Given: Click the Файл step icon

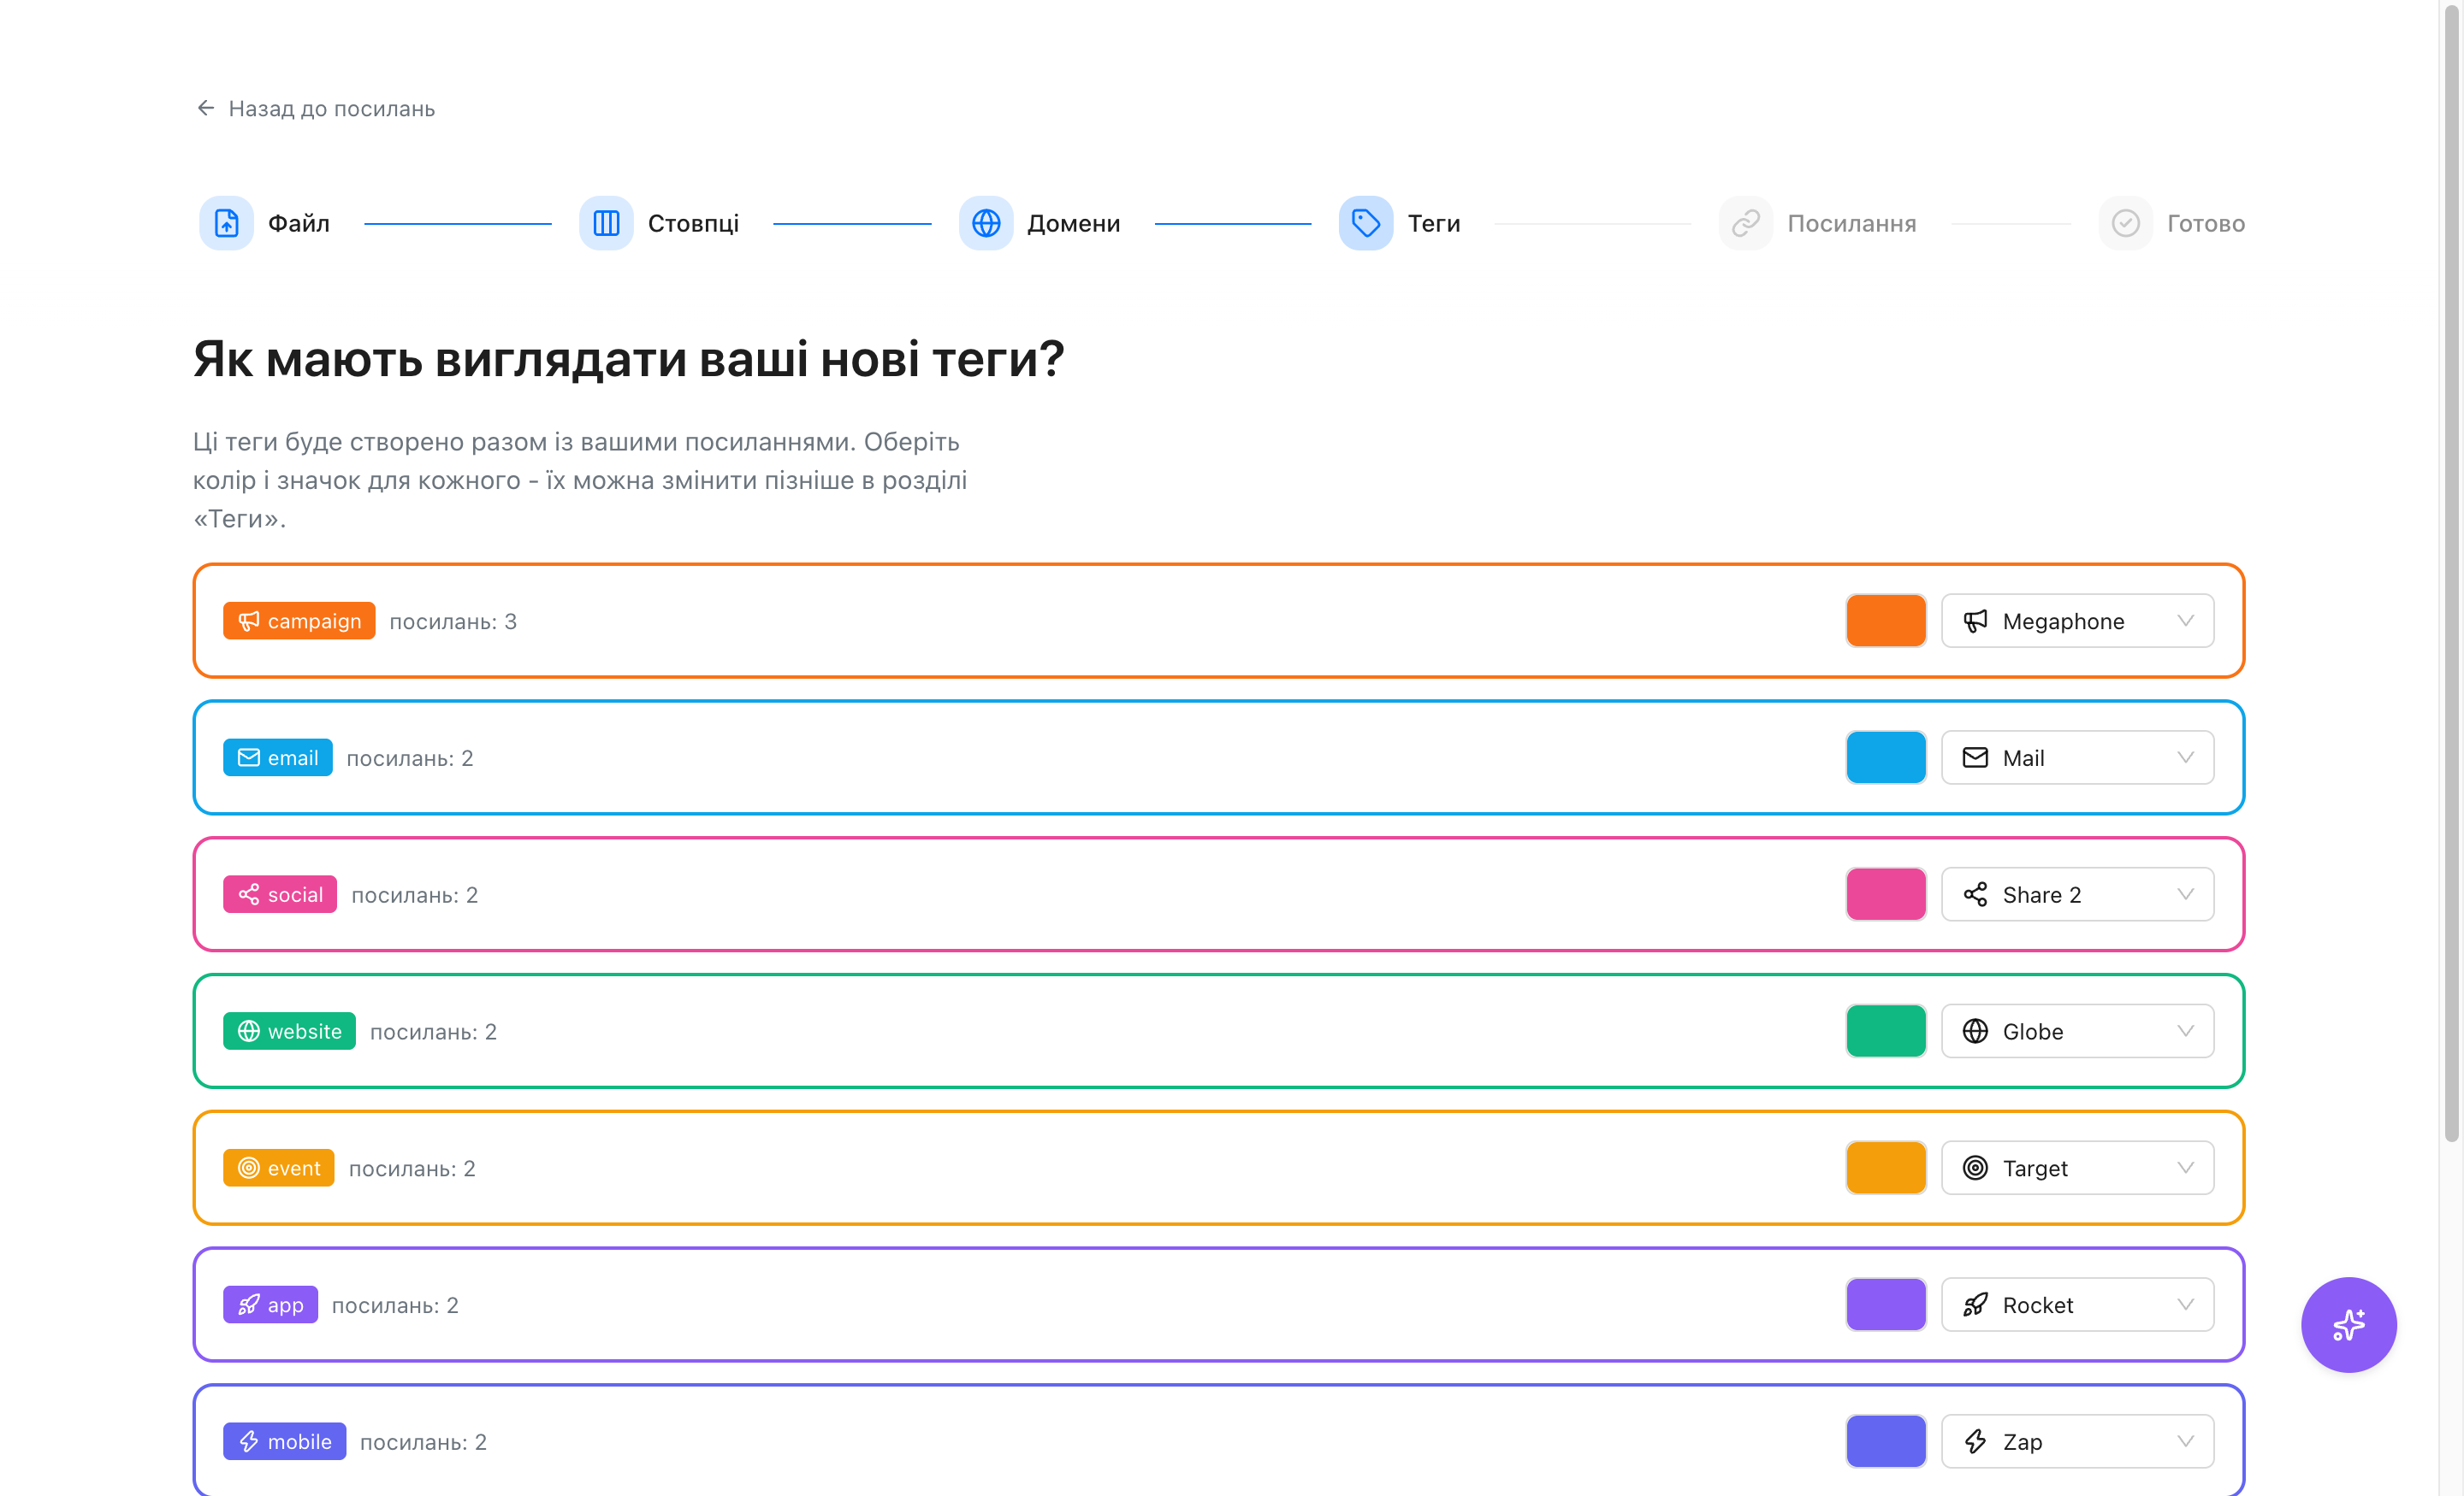Looking at the screenshot, I should pyautogui.click(x=226, y=223).
